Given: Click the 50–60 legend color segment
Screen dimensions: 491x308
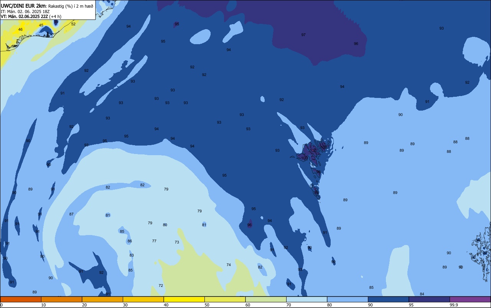Looking at the screenshot, I should tap(225, 299).
